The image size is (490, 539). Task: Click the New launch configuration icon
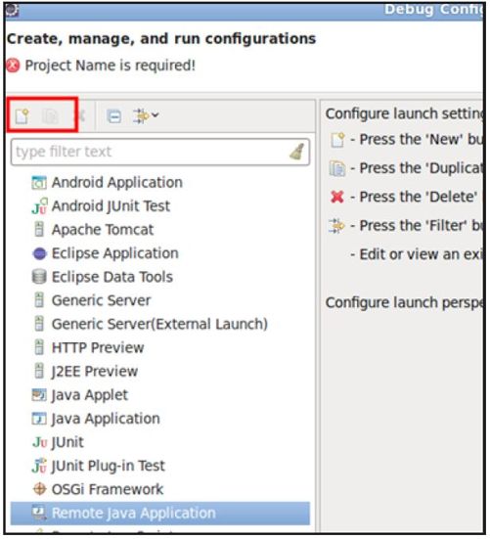click(22, 115)
